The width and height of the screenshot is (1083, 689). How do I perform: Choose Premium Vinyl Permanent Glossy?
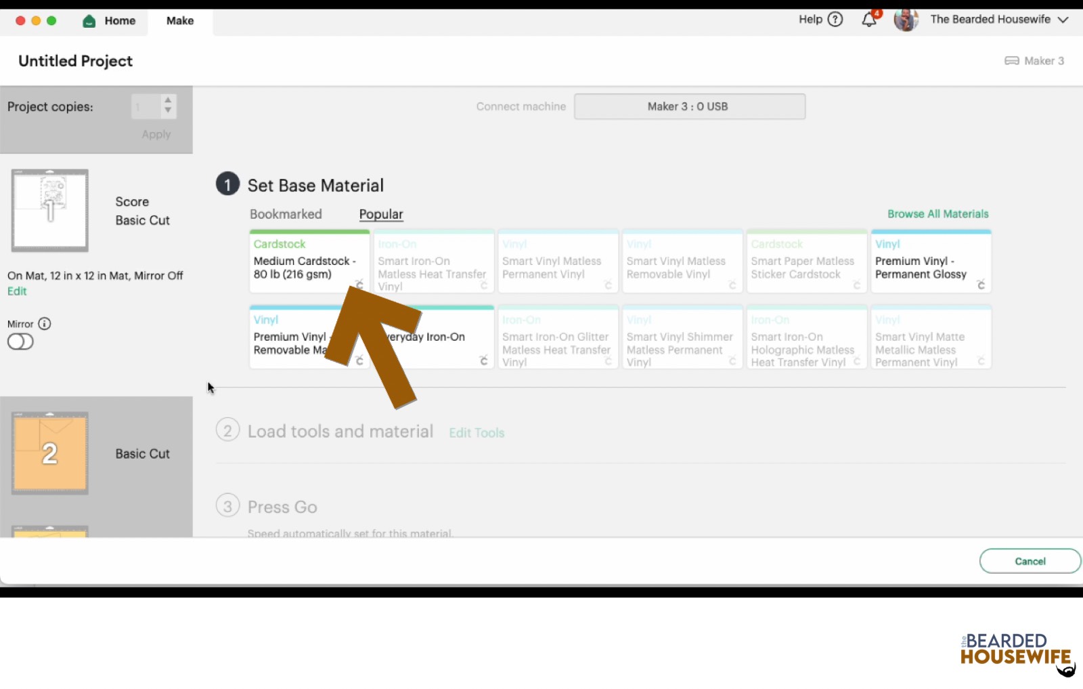point(931,262)
